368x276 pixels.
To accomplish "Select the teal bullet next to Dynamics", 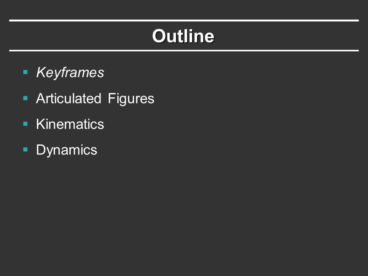I will point(26,149).
